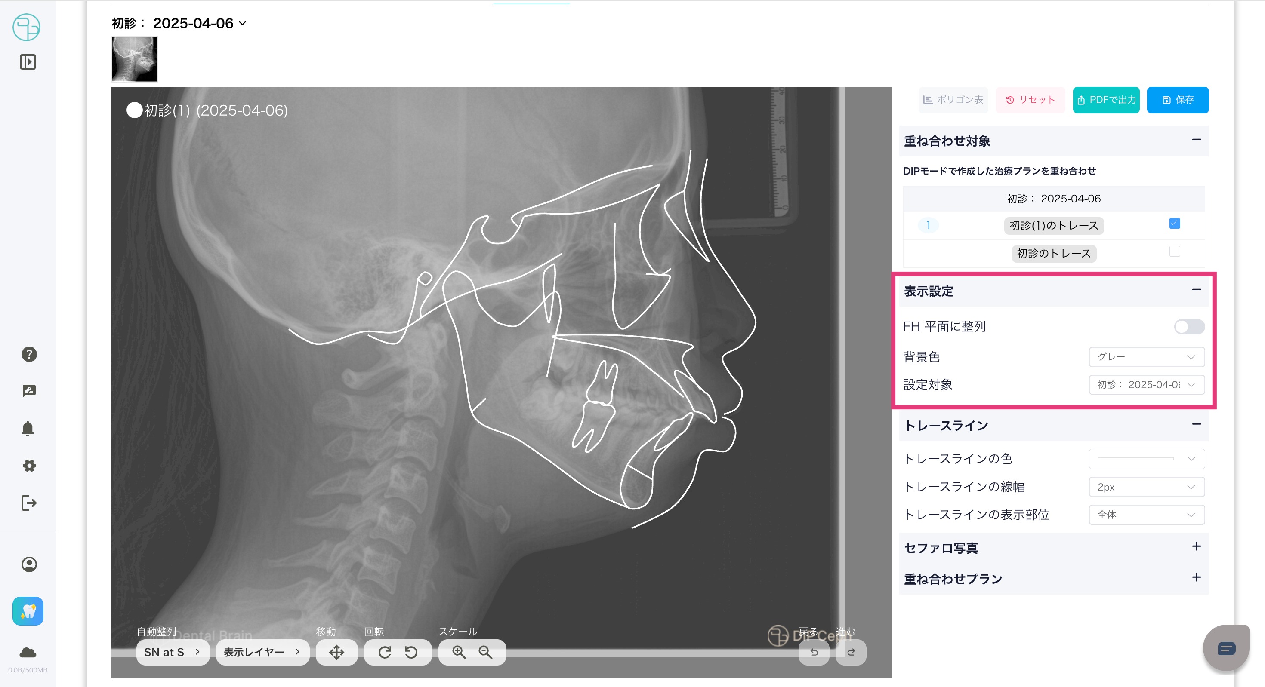Open the 表示レイヤー menu

pyautogui.click(x=262, y=652)
